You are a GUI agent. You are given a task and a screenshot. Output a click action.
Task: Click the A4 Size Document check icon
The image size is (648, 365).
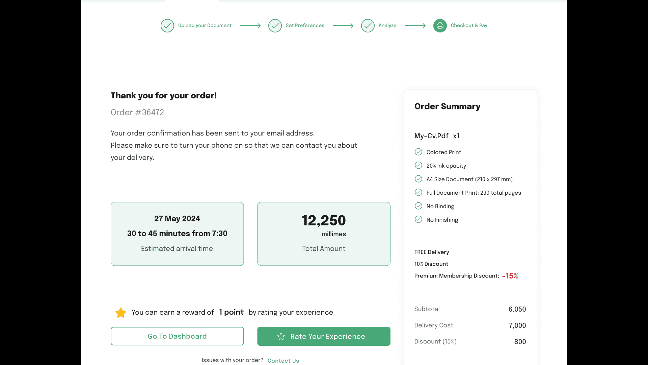coord(418,179)
